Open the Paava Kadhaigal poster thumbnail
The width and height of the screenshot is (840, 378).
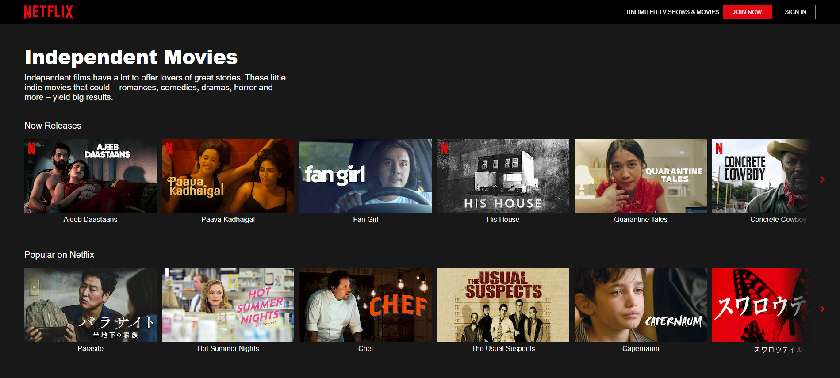228,176
